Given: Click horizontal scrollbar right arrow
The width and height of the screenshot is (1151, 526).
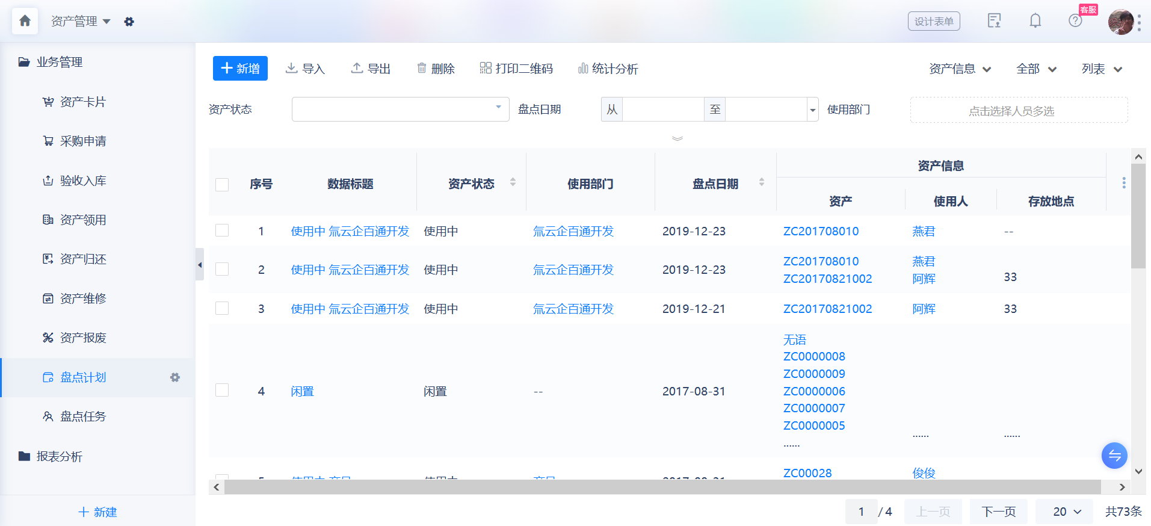Looking at the screenshot, I should pyautogui.click(x=1122, y=487).
